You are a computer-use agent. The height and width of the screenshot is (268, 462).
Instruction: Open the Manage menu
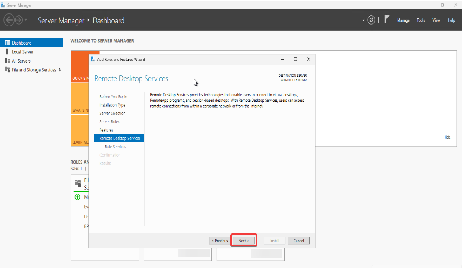[403, 20]
